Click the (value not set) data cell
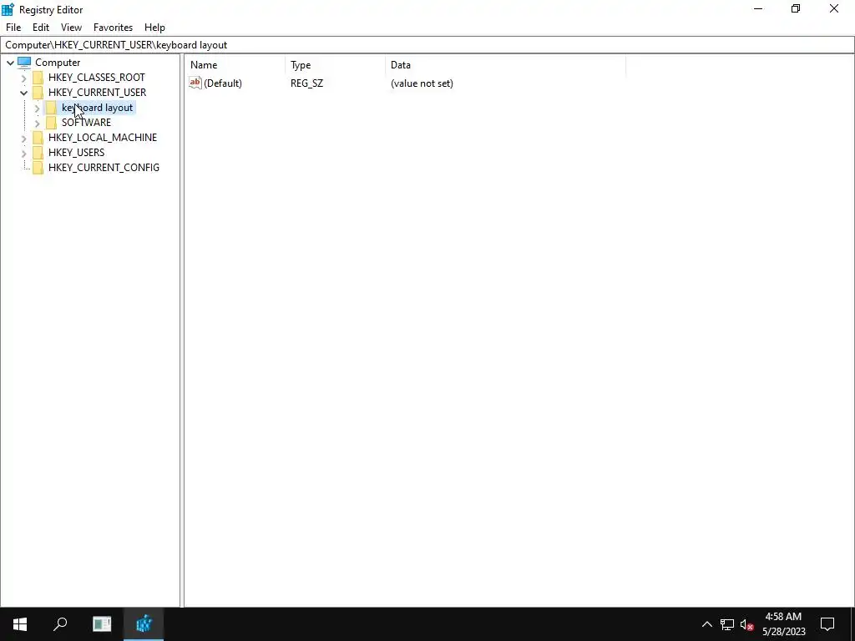 pos(422,83)
